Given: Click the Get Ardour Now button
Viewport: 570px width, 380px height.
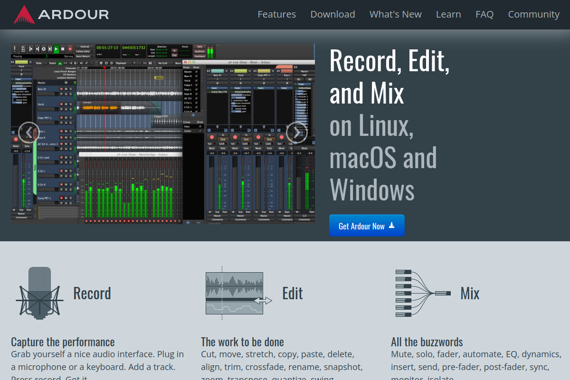Looking at the screenshot, I should point(367,225).
